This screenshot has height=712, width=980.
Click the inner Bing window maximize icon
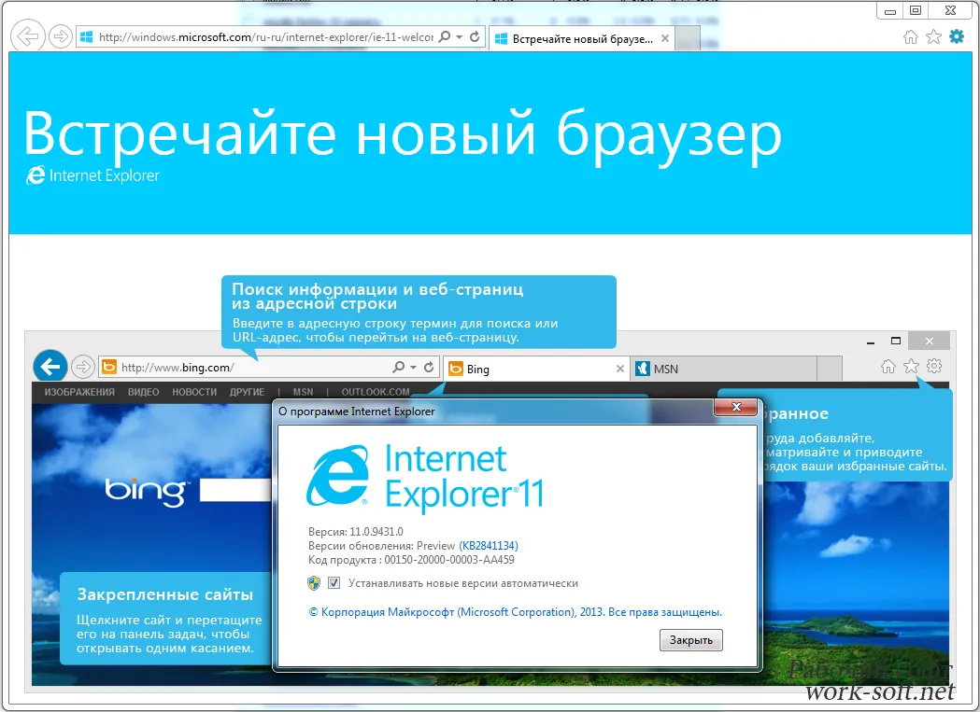(896, 341)
